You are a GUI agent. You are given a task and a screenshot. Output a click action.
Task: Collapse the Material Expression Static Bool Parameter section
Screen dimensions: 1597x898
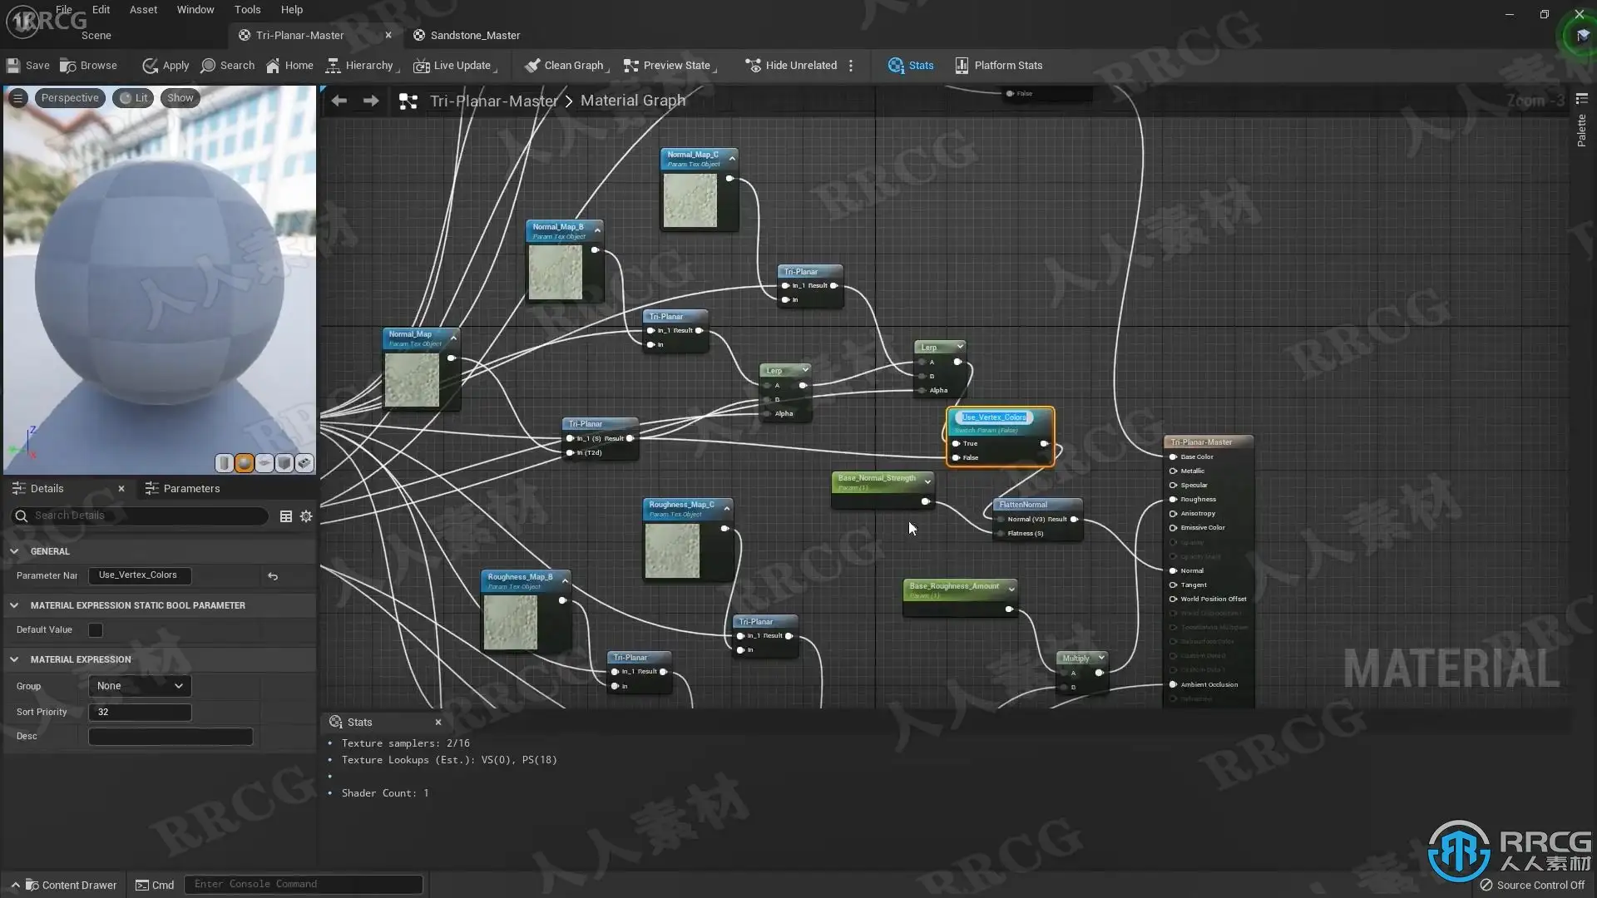pos(14,605)
